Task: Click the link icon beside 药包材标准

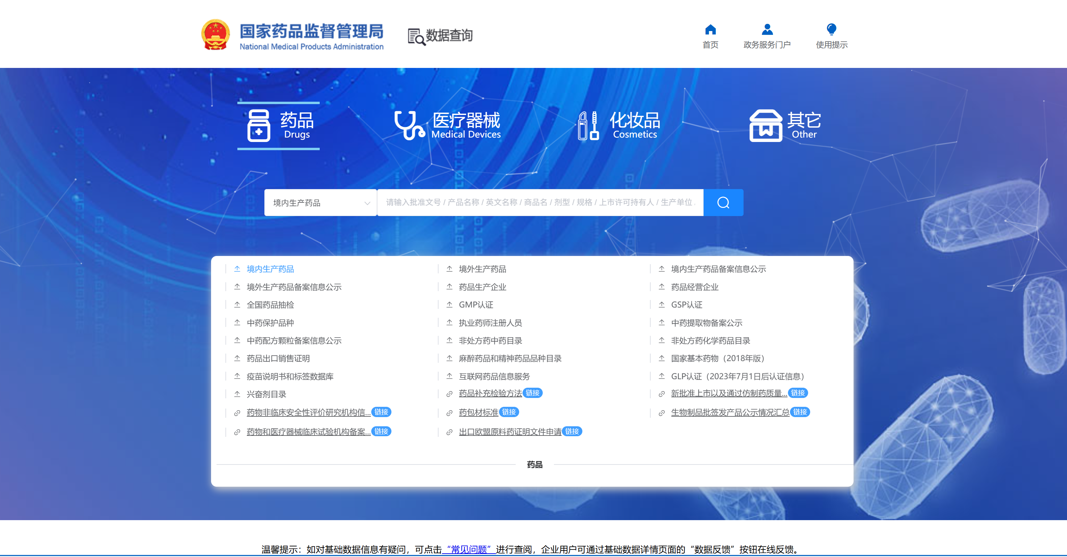Action: pos(449,413)
